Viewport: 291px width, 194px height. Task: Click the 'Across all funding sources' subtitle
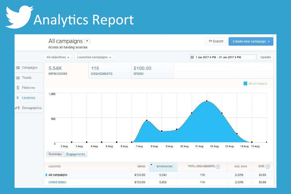pyautogui.click(x=68, y=47)
